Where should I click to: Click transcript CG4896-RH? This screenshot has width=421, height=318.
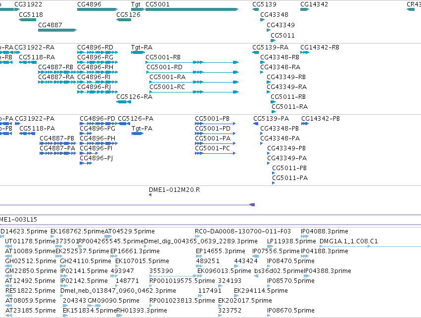tap(95, 67)
